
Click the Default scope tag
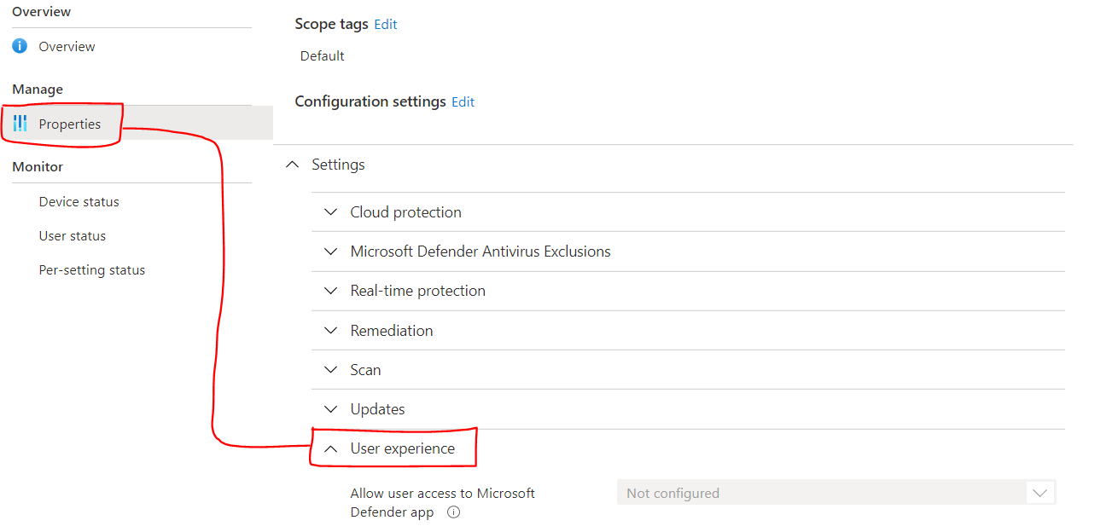pyautogui.click(x=322, y=55)
